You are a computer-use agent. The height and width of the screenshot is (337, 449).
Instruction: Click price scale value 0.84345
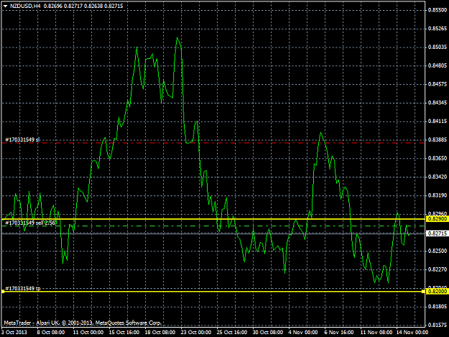point(438,103)
